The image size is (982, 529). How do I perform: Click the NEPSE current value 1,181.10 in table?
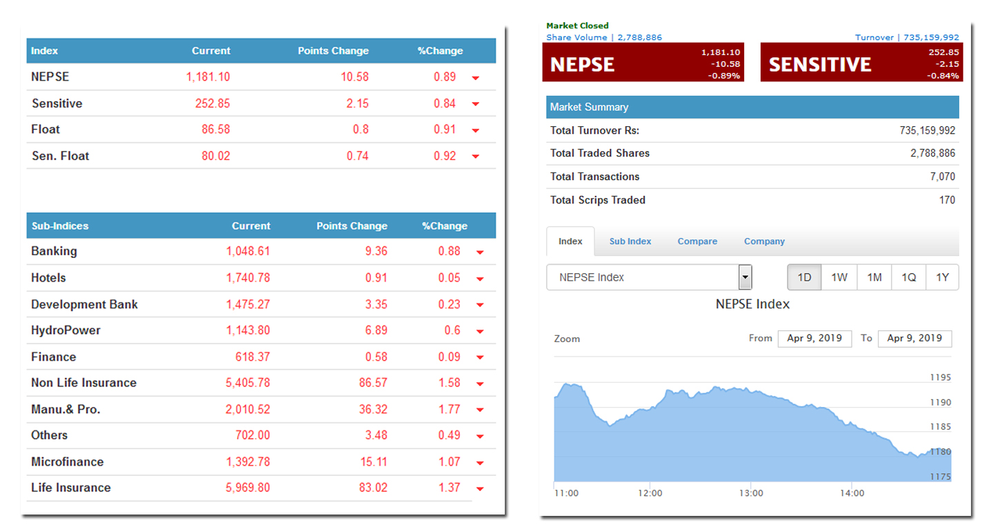point(208,77)
